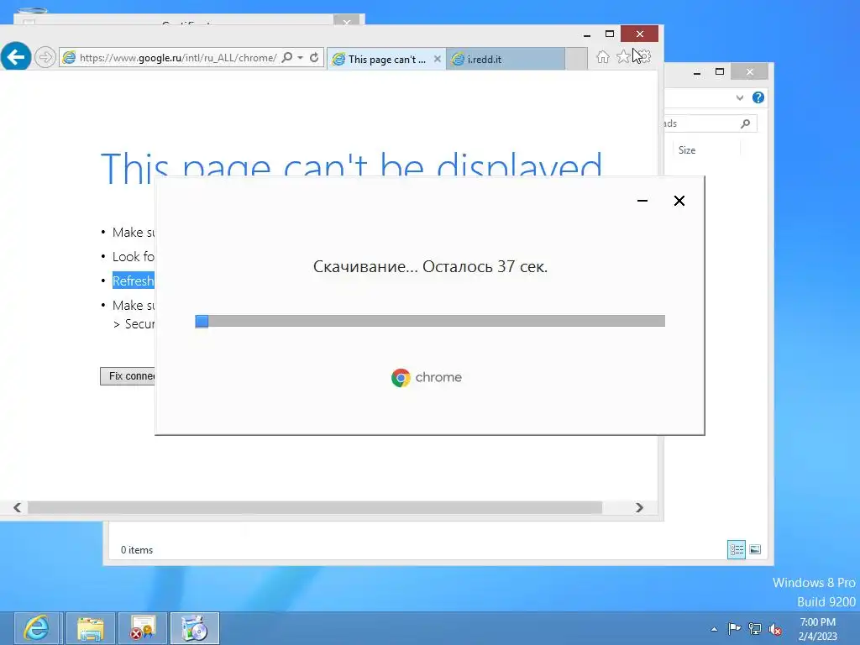Click the installer disc taskbar item

click(195, 628)
